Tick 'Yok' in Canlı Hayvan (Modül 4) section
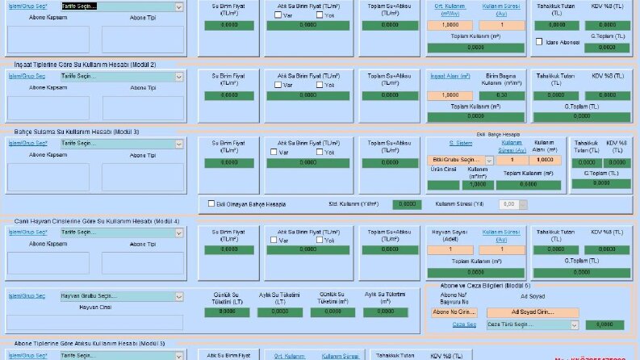This screenshot has height=360, width=640. click(x=320, y=240)
